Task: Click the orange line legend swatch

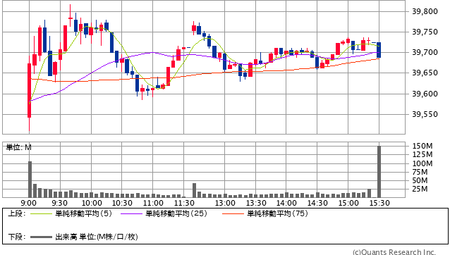Action: point(233,213)
